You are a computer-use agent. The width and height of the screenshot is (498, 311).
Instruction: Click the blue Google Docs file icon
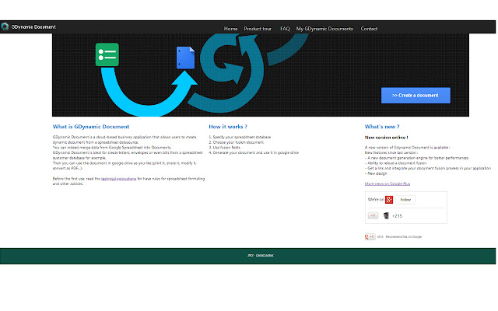pyautogui.click(x=185, y=58)
